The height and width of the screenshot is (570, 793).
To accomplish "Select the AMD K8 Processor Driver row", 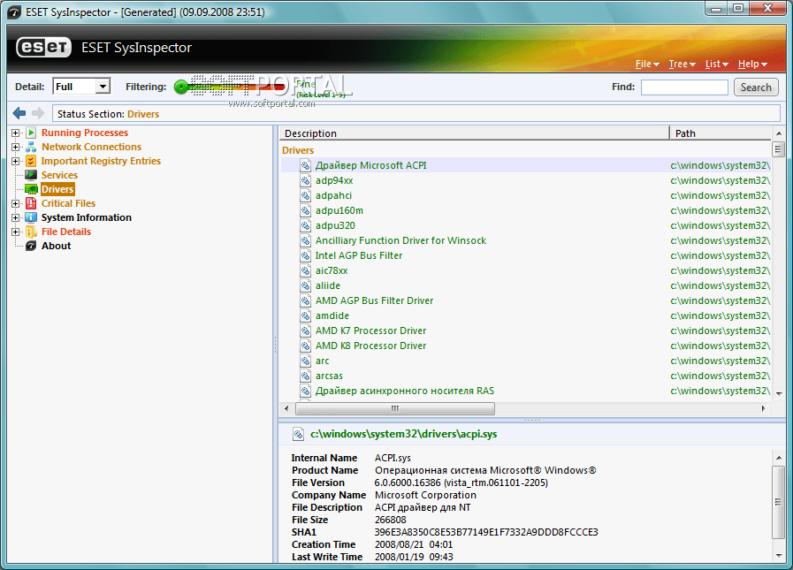I will click(526, 346).
